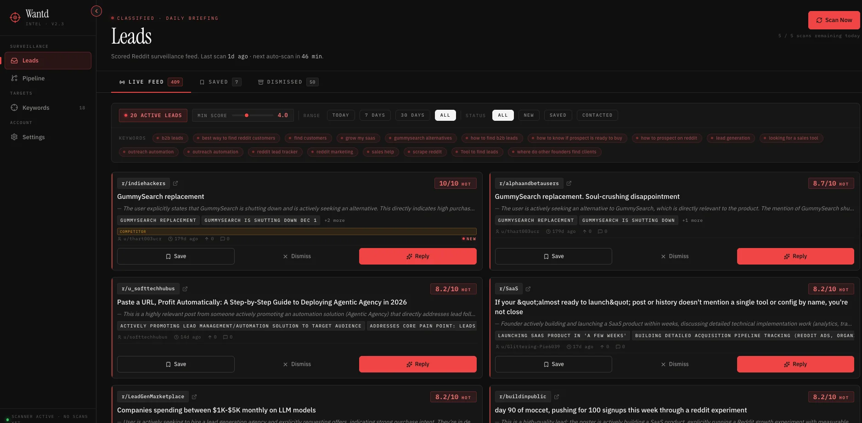Adjust the Min Score slider handle

pos(247,115)
